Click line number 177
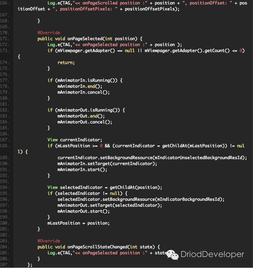The width and height of the screenshot is (253, 268). pyautogui.click(x=4, y=80)
